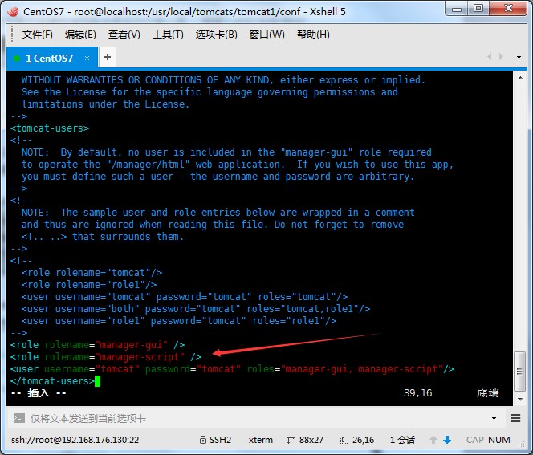Open the compose bar hamburger menu
This screenshot has width=533, height=455.
click(515, 418)
